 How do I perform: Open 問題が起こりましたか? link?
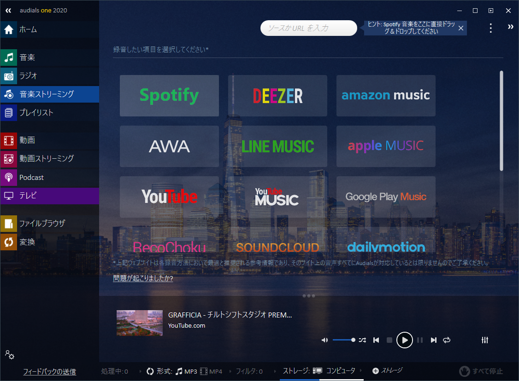pos(143,278)
